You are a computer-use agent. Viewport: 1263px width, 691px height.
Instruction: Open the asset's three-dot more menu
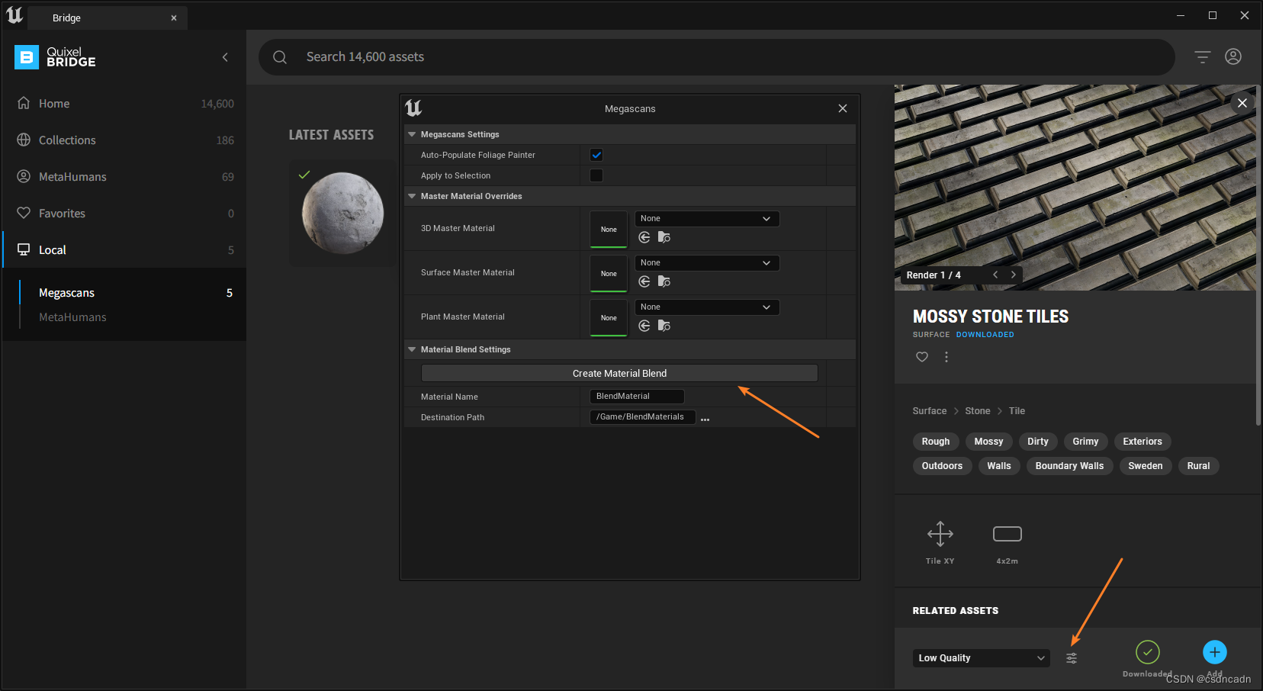pyautogui.click(x=946, y=357)
